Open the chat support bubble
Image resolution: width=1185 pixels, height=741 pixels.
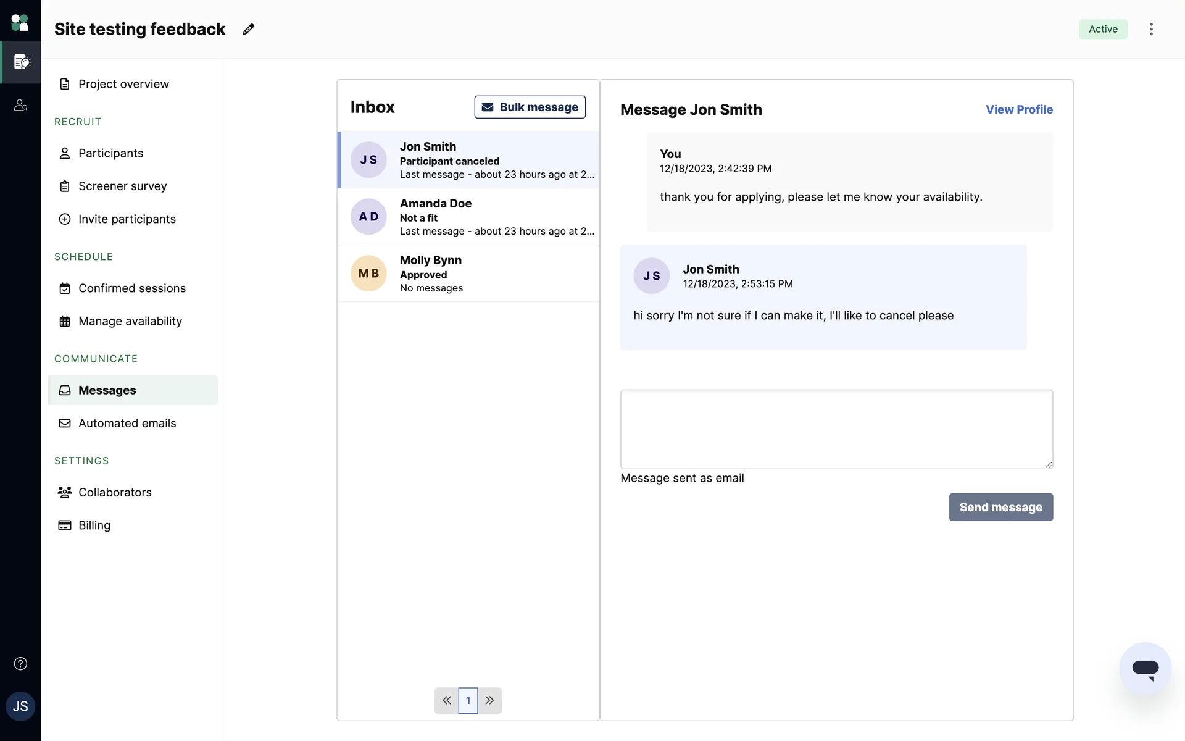(x=1145, y=668)
